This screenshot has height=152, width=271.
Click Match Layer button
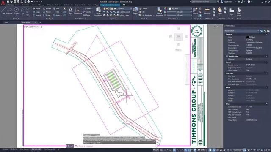pos(123,15)
